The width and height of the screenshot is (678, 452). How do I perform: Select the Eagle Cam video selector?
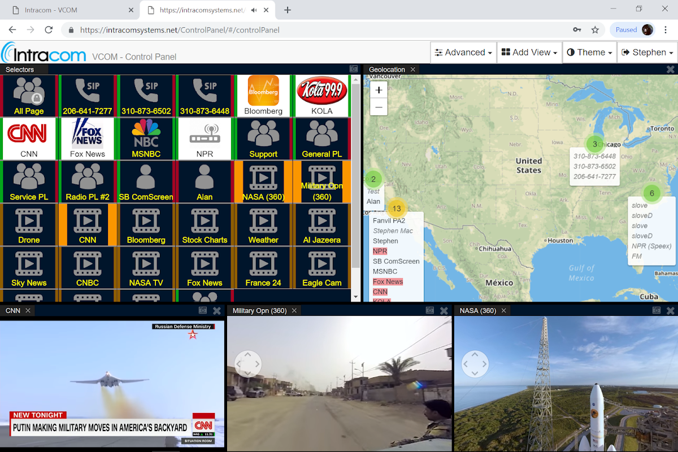322,268
